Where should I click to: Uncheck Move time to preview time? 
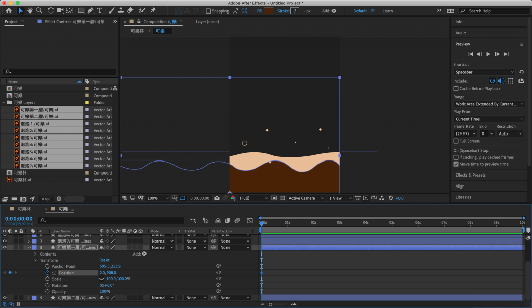click(456, 164)
